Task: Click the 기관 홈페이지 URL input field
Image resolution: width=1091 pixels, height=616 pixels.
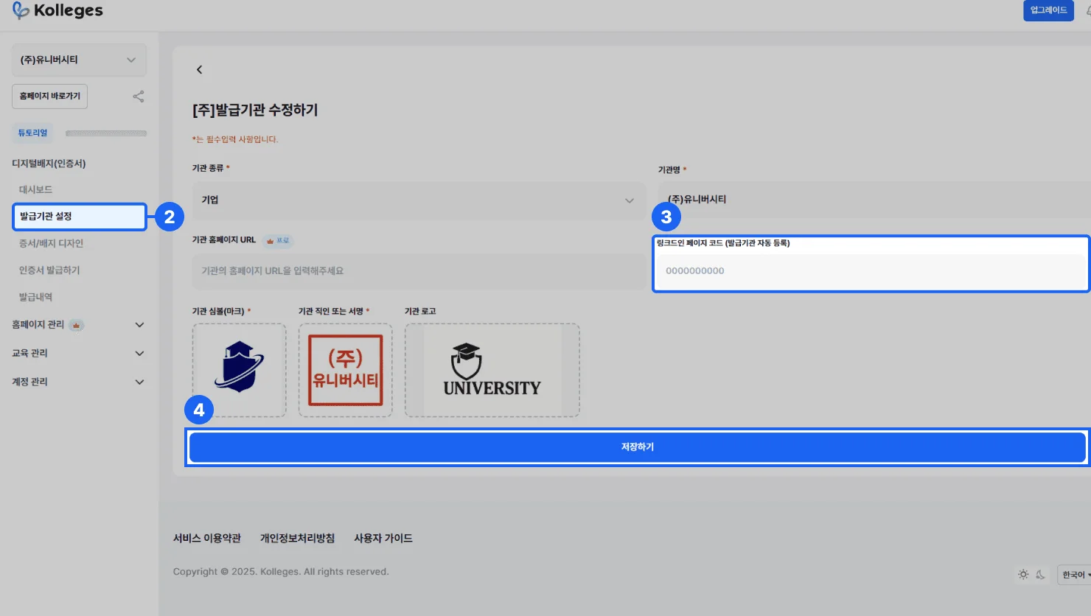Action: point(419,271)
